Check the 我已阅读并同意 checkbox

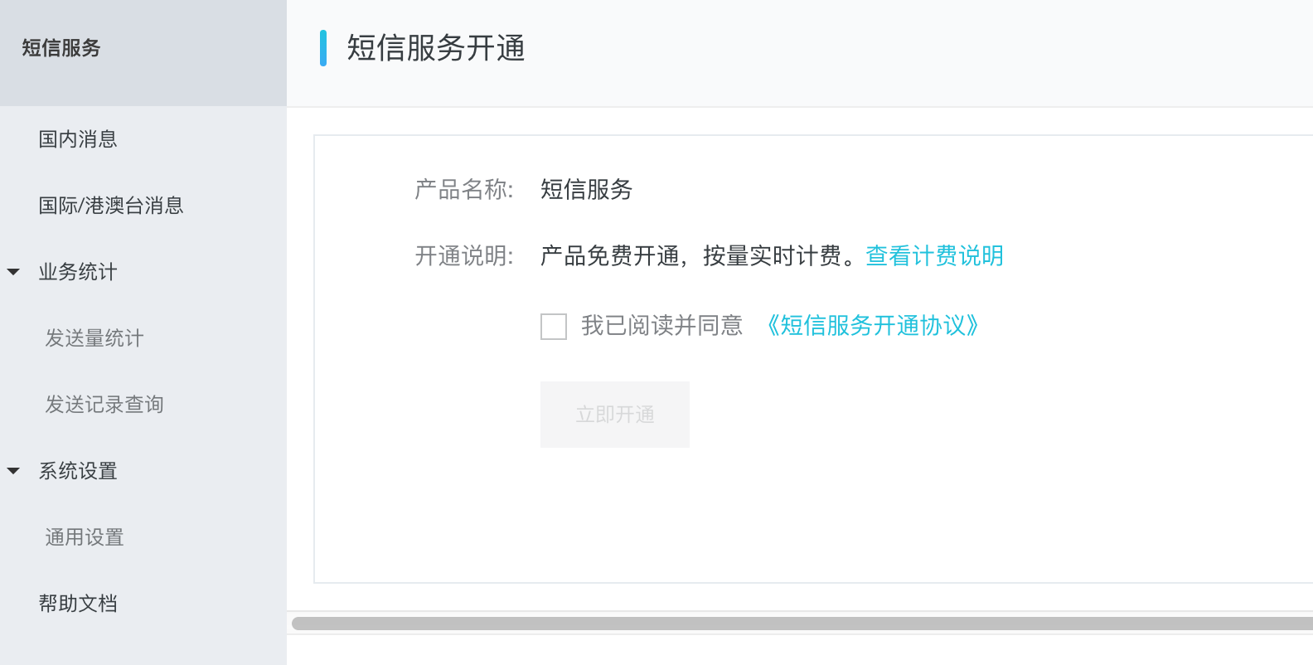(554, 326)
